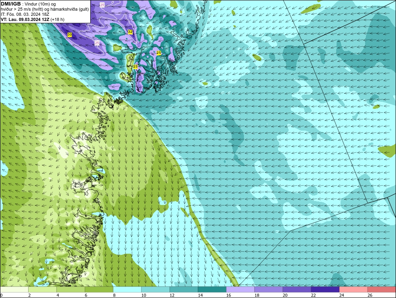Pick the 14–16 m/s dark teal swatch

212,289
